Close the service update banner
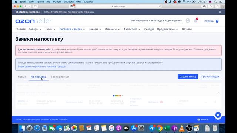The width and height of the screenshot is (237, 133). coord(220,12)
